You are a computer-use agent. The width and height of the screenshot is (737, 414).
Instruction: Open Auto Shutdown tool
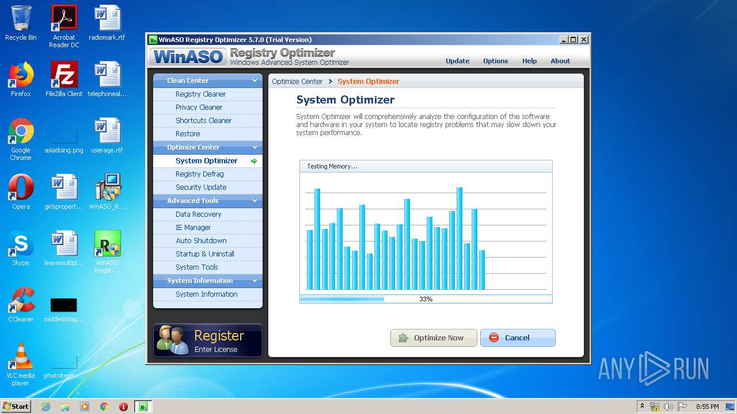(208, 241)
